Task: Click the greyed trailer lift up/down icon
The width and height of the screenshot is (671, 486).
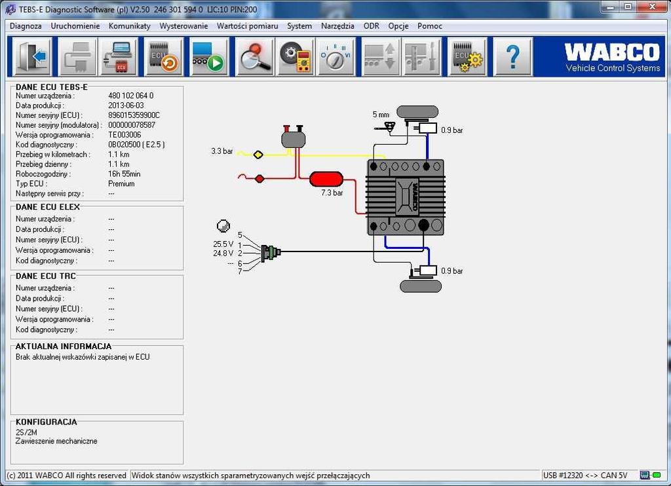Action: 381,56
